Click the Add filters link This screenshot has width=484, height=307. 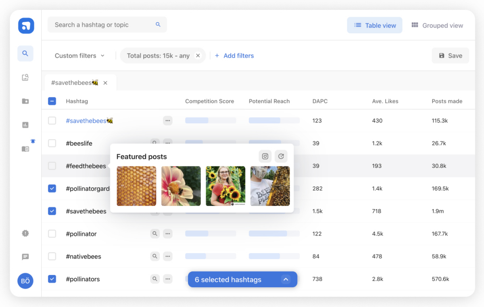[234, 56]
